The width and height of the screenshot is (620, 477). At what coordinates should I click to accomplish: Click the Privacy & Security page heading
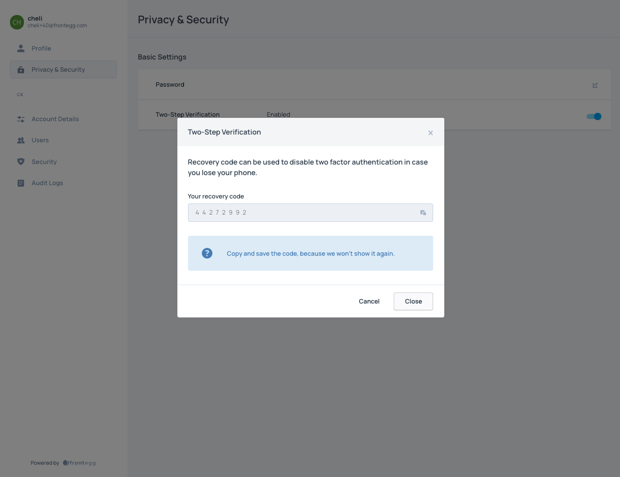pyautogui.click(x=183, y=20)
